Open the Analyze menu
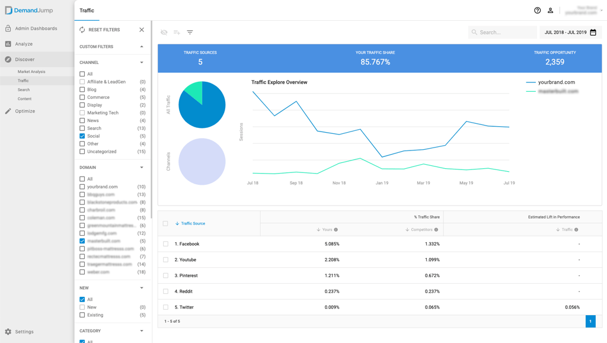Viewport: 607px width, 343px height. [x=24, y=44]
